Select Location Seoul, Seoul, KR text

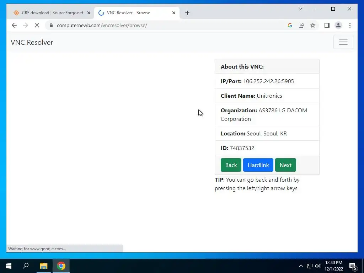(x=254, y=134)
